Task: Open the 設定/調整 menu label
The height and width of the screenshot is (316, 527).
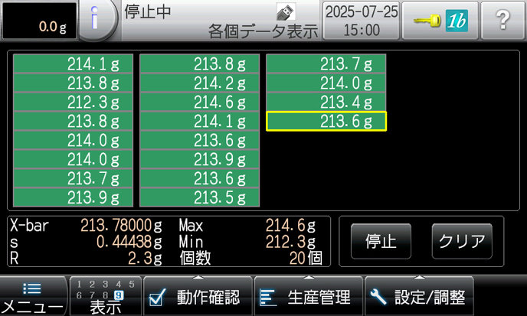Action: click(x=430, y=298)
